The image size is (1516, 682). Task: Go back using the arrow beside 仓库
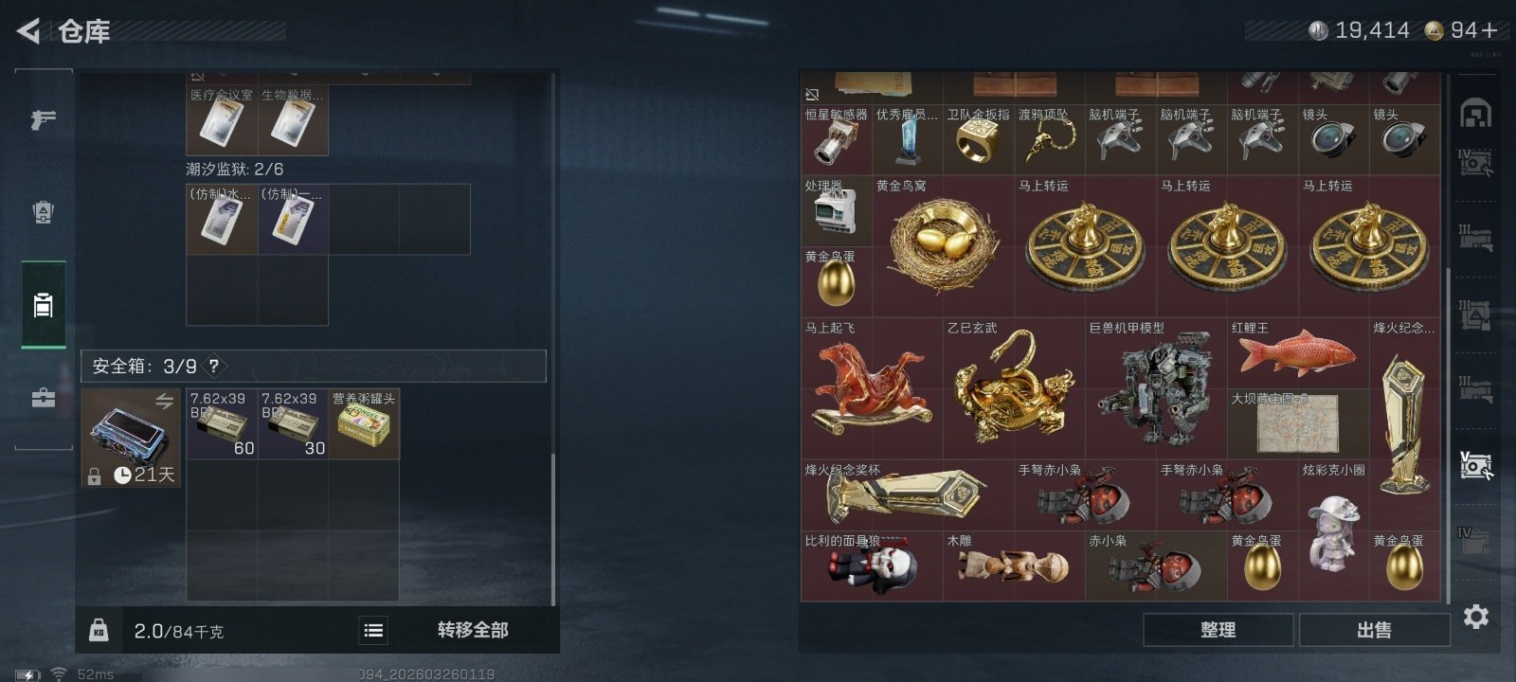(28, 31)
